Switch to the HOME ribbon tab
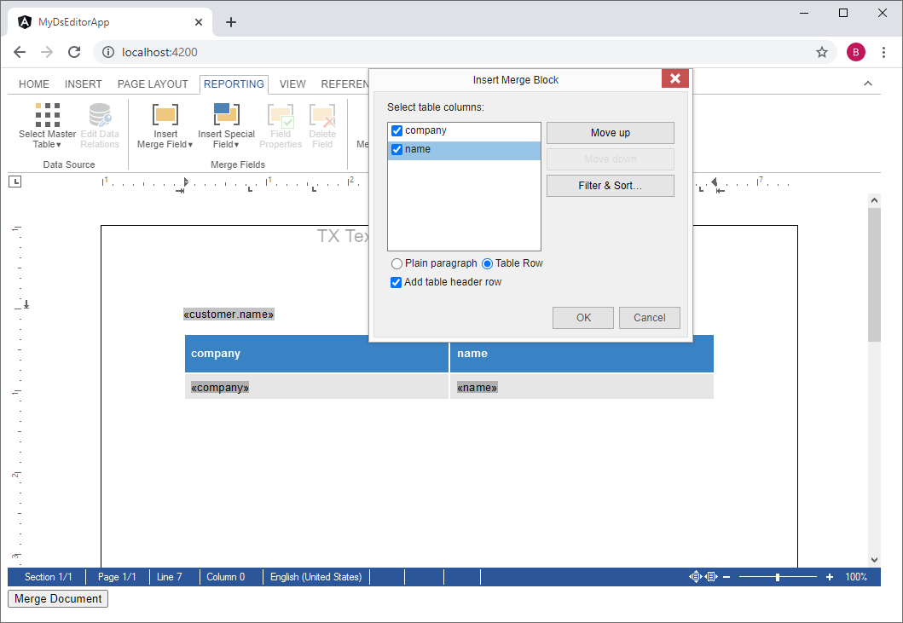The height and width of the screenshot is (623, 903). 34,84
